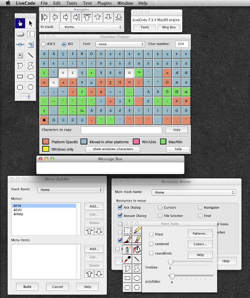Open the Window menu
The height and width of the screenshot is (298, 250).
coord(125,3)
